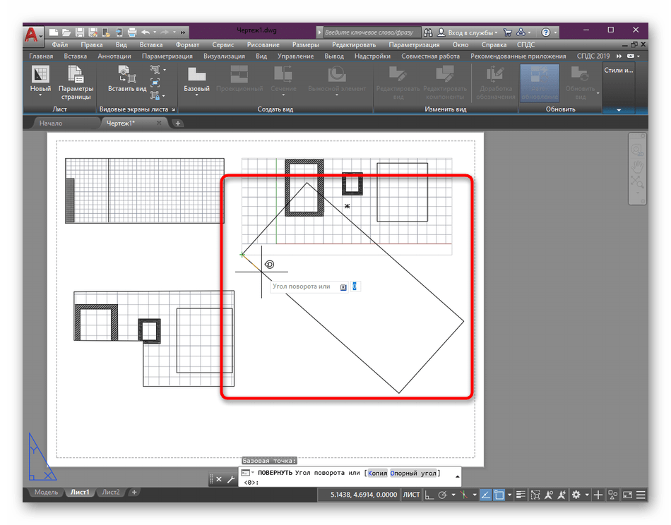Click the zoom extents icon on navigation bar

coord(637,183)
